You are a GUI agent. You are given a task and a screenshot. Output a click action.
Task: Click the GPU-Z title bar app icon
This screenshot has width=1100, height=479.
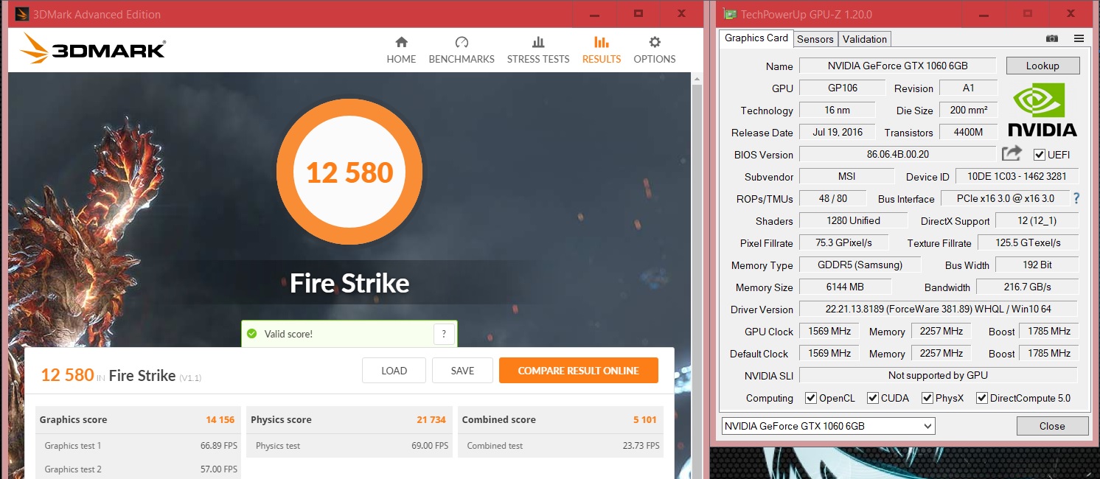729,14
